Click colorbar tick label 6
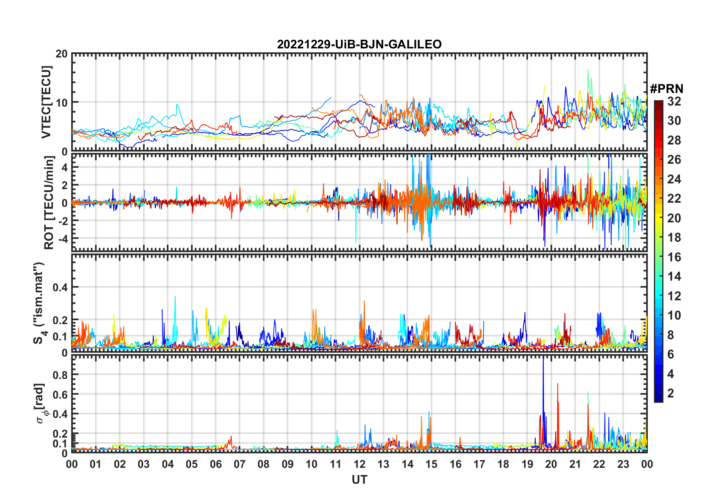The height and width of the screenshot is (503, 719). (x=671, y=354)
